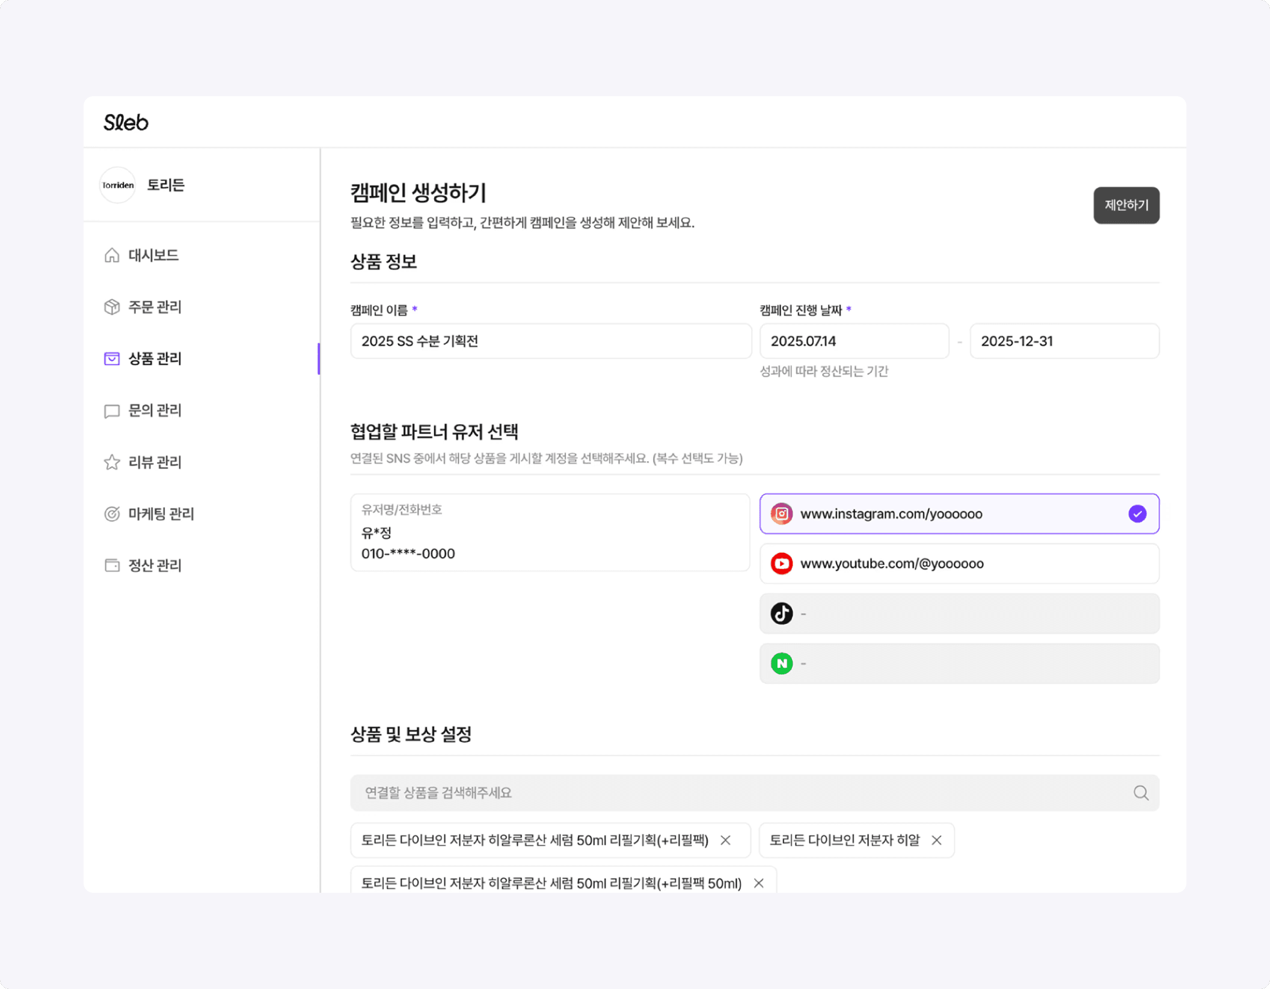This screenshot has width=1270, height=989.
Task: Click the review management star icon
Action: pyautogui.click(x=112, y=462)
